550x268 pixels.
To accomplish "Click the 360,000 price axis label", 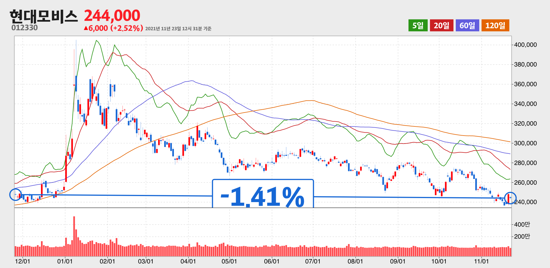I will (525, 84).
